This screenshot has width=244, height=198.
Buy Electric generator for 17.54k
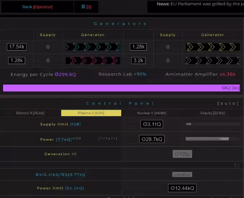click(16, 47)
